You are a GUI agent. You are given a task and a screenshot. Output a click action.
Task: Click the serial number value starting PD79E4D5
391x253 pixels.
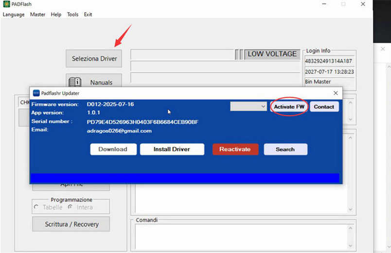click(142, 122)
